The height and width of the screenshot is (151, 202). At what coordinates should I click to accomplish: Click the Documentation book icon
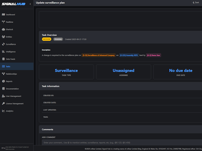tap(3, 89)
